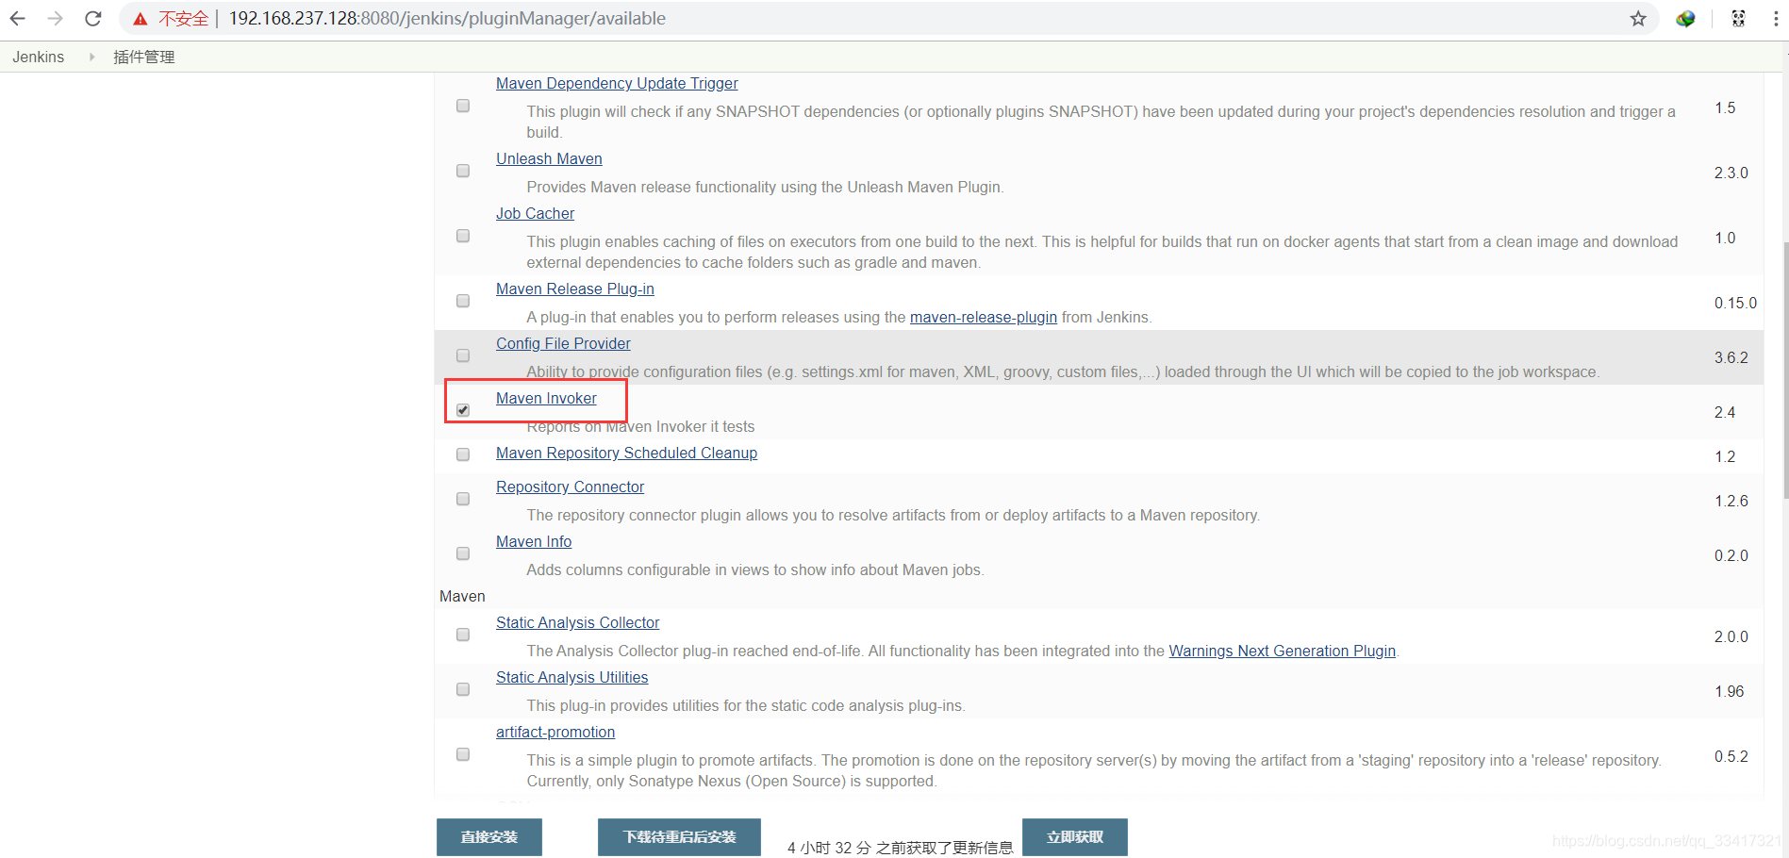
Task: Click the browser forward arrow
Action: (x=56, y=18)
